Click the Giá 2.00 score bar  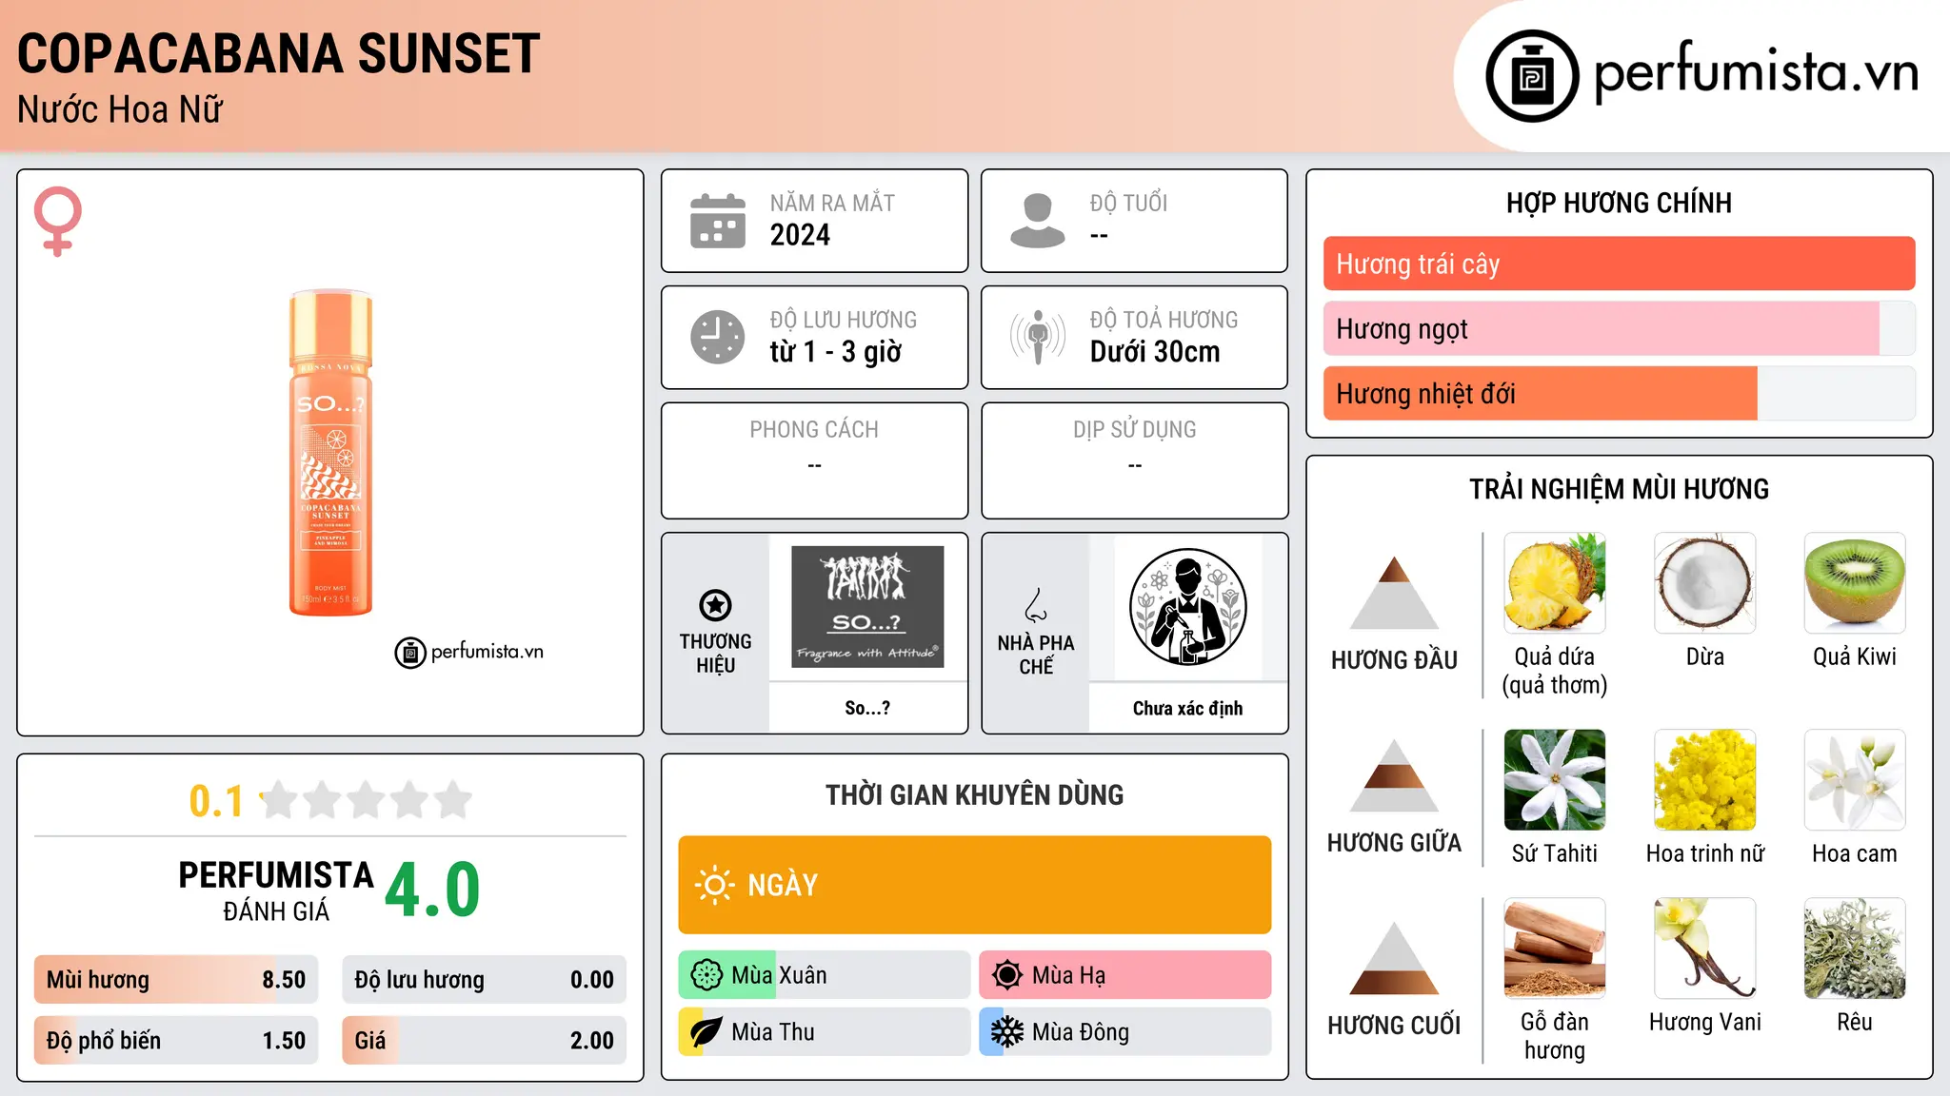(x=485, y=1040)
